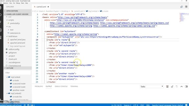Open apacheCamel.java file
The width and height of the screenshot is (189, 106).
(18, 39)
